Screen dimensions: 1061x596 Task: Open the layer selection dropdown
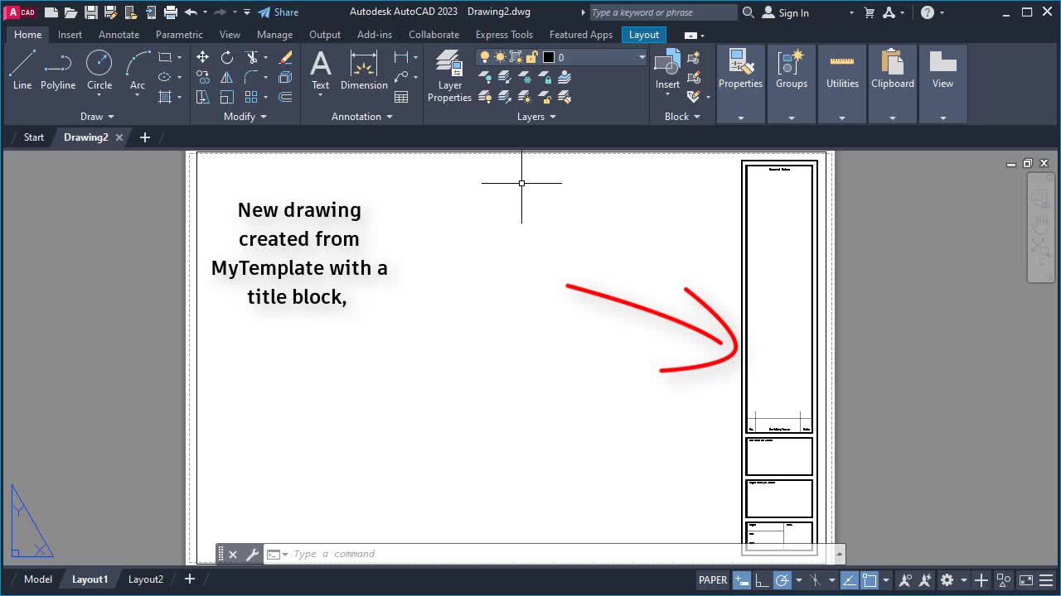tap(641, 57)
